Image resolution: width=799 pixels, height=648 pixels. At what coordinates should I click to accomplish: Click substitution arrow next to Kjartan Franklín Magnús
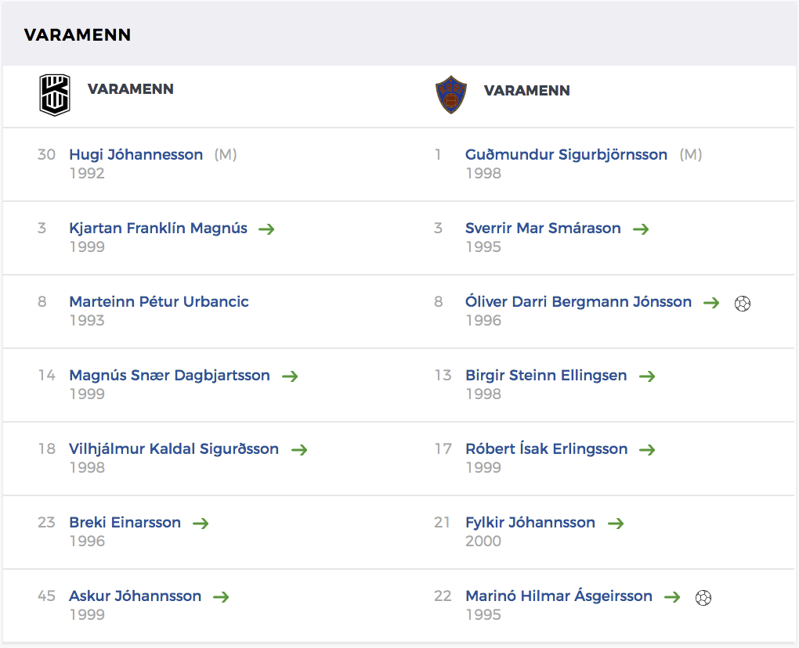tap(266, 229)
